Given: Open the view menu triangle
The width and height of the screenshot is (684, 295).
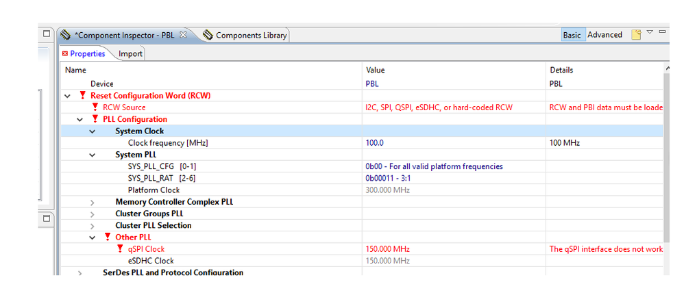Looking at the screenshot, I should coord(650,31).
